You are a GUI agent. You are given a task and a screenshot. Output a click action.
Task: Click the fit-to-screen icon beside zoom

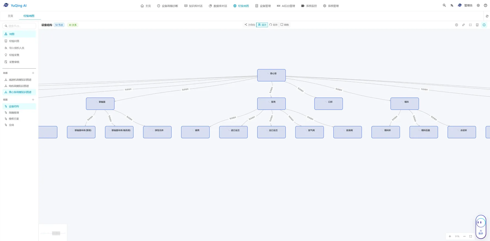click(470, 236)
